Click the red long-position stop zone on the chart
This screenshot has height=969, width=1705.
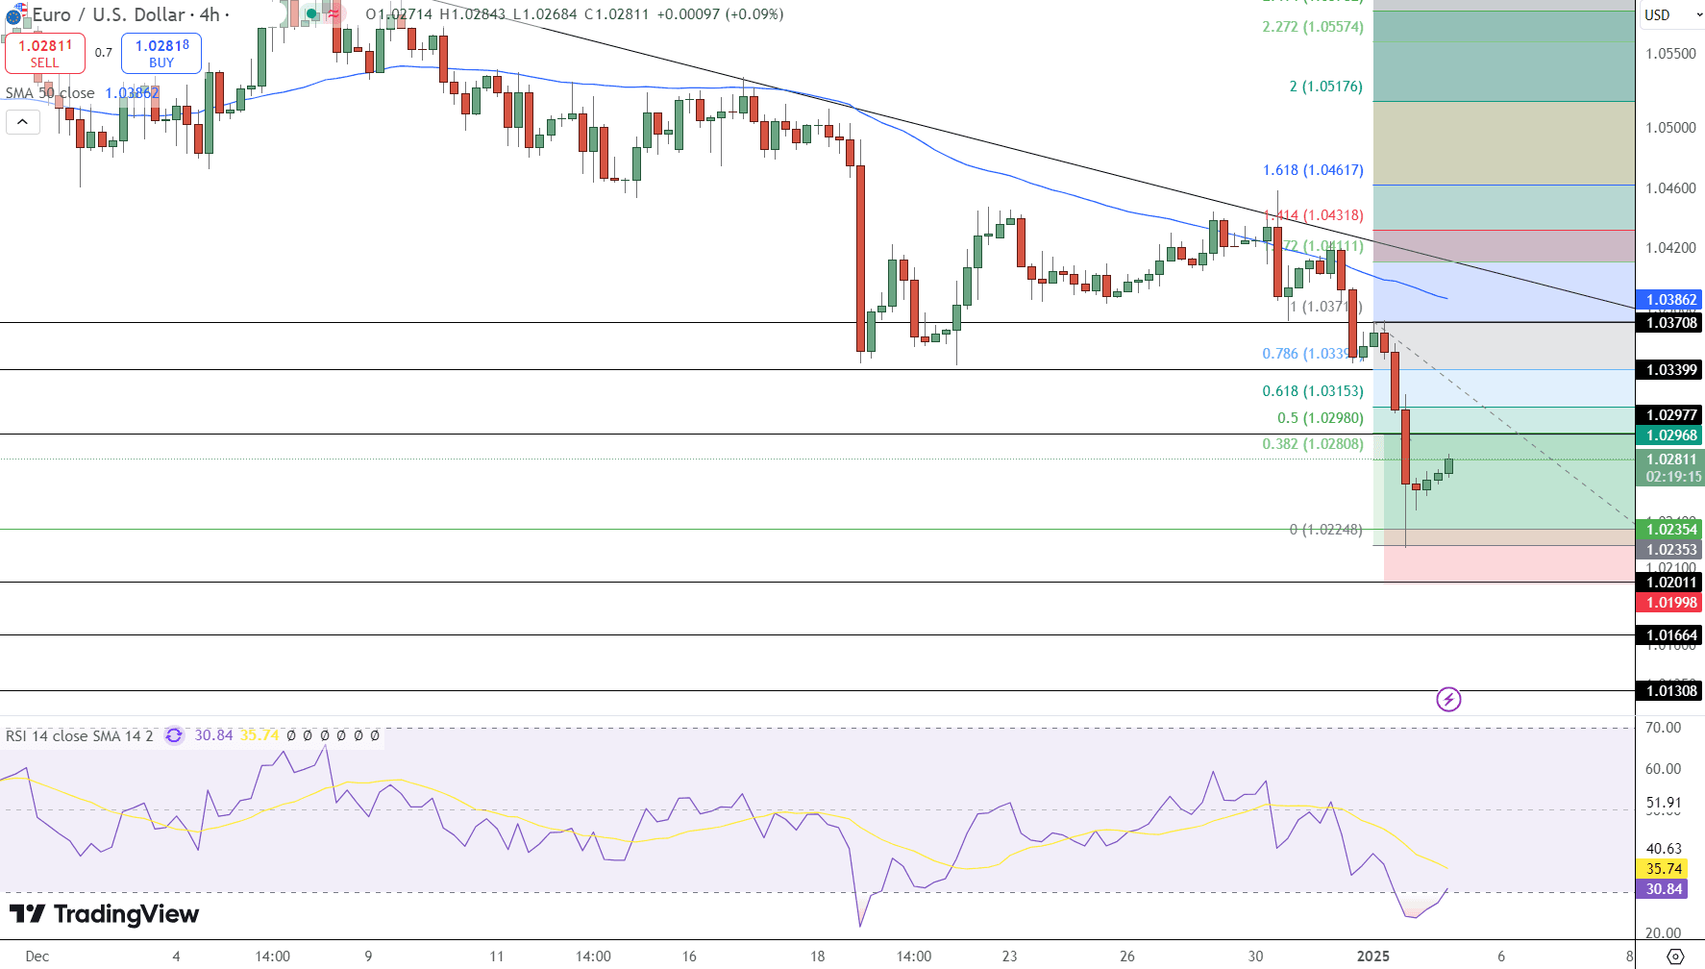pyautogui.click(x=1509, y=564)
